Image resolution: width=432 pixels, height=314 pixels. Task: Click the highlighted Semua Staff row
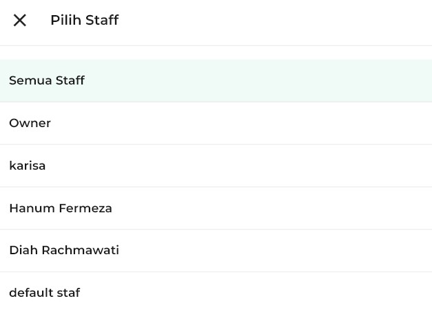pyautogui.click(x=216, y=80)
